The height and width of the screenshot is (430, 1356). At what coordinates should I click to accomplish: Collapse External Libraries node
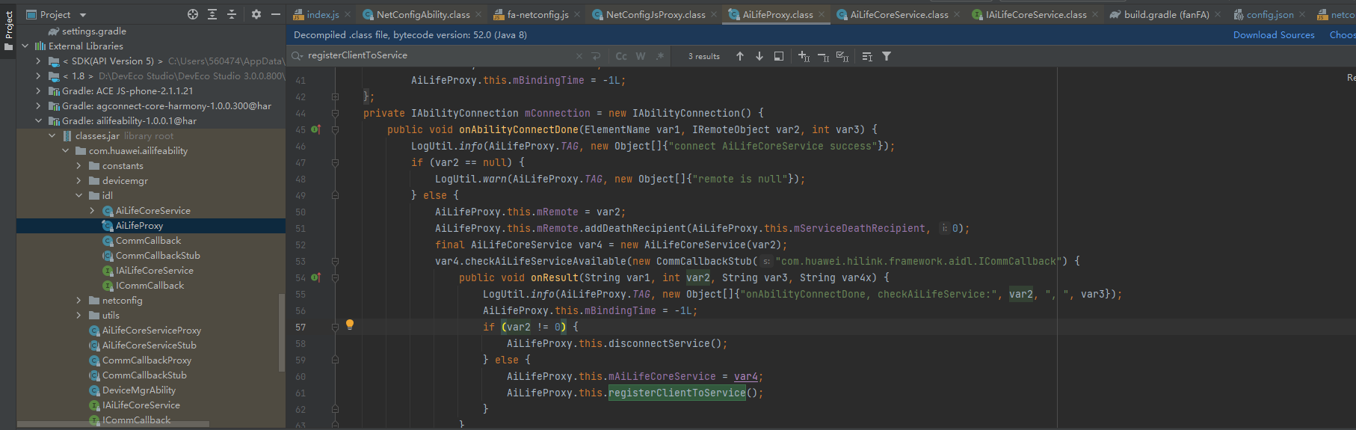25,46
